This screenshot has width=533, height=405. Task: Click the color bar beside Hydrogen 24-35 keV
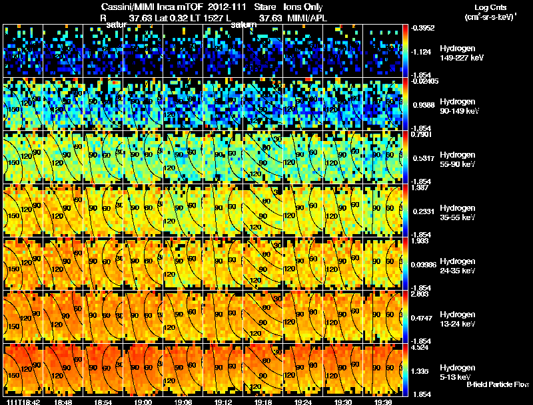pyautogui.click(x=405, y=264)
